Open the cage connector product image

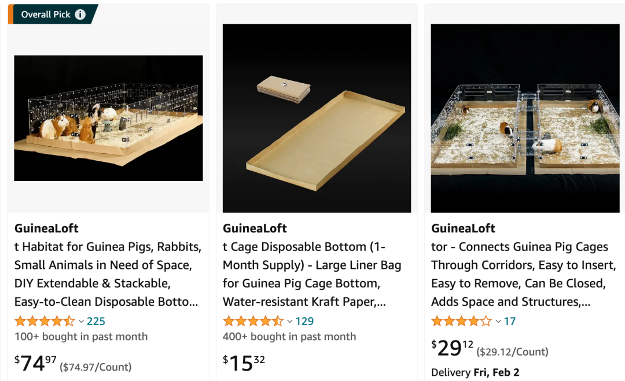525,119
